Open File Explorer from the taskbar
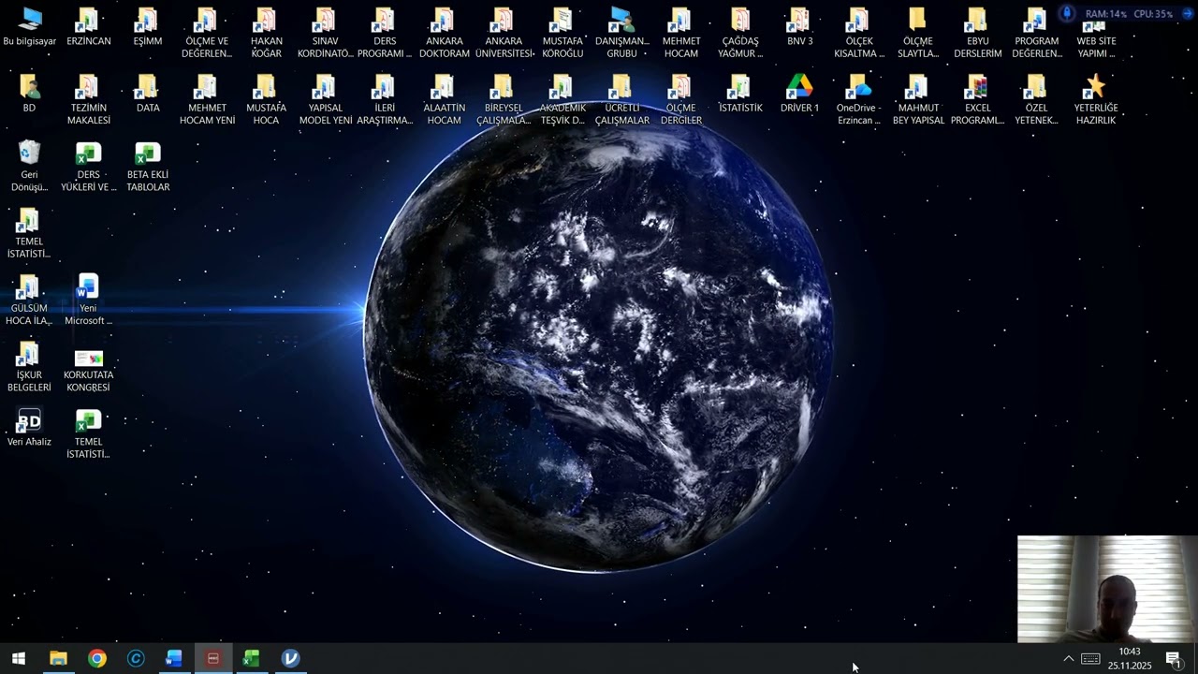 coord(58,659)
